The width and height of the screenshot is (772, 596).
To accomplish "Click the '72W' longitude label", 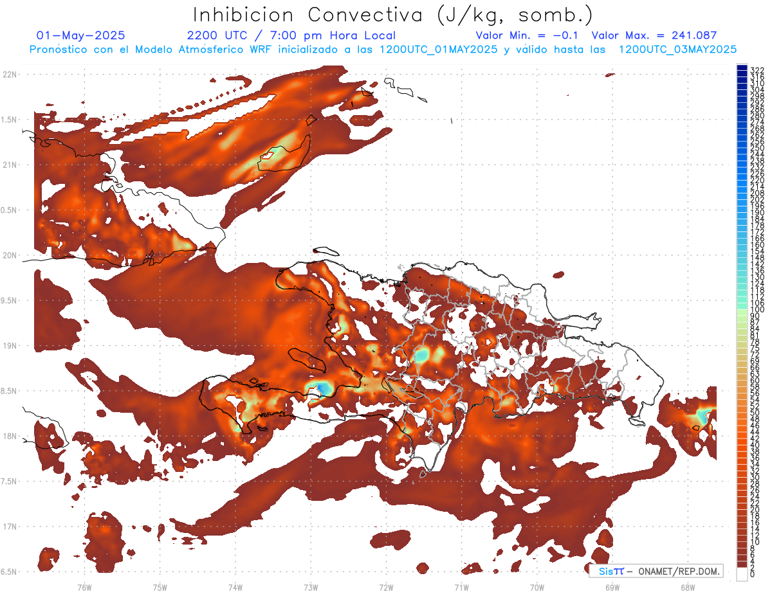I will (x=386, y=587).
